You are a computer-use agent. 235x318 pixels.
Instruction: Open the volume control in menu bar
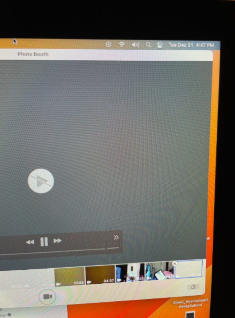coord(135,45)
